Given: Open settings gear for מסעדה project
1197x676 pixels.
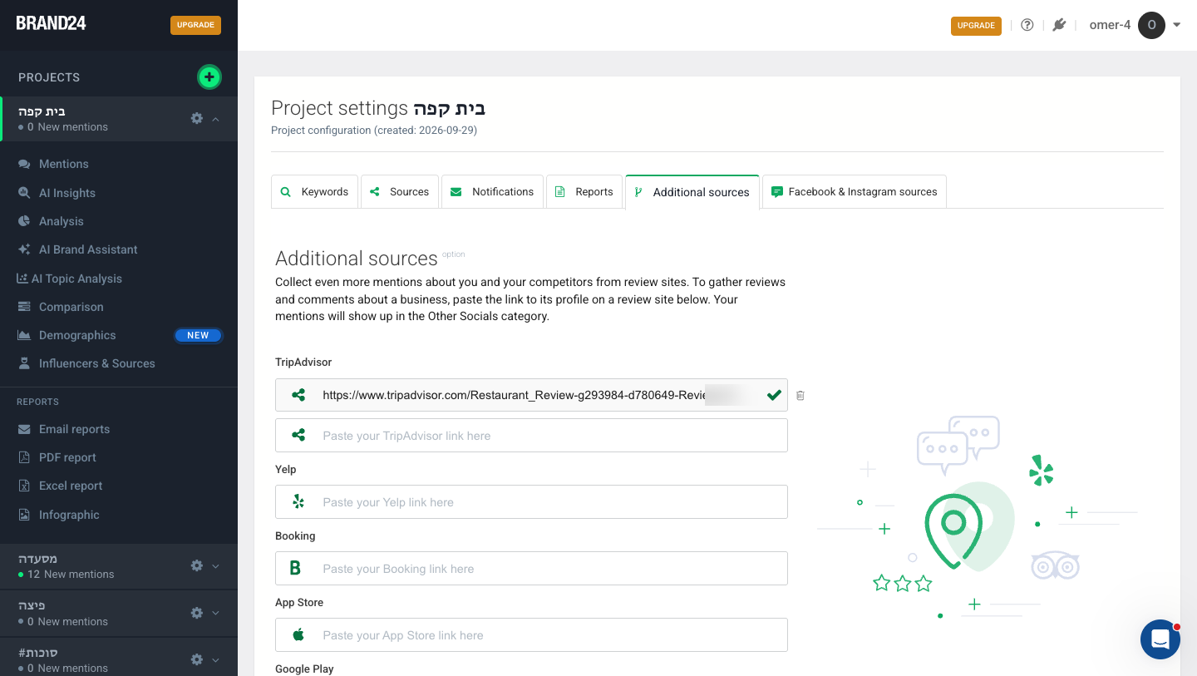Looking at the screenshot, I should pyautogui.click(x=197, y=565).
